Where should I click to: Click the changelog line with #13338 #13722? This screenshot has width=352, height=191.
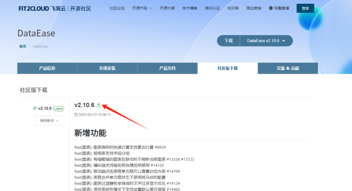[x=134, y=159]
